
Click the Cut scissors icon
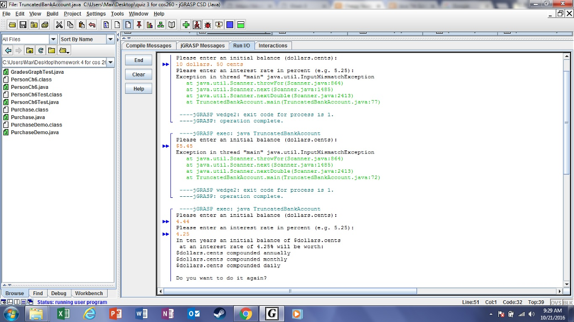tap(58, 25)
